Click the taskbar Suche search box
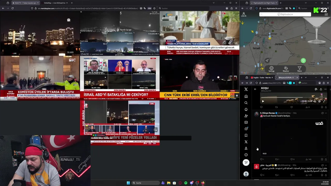 [x=145, y=183]
